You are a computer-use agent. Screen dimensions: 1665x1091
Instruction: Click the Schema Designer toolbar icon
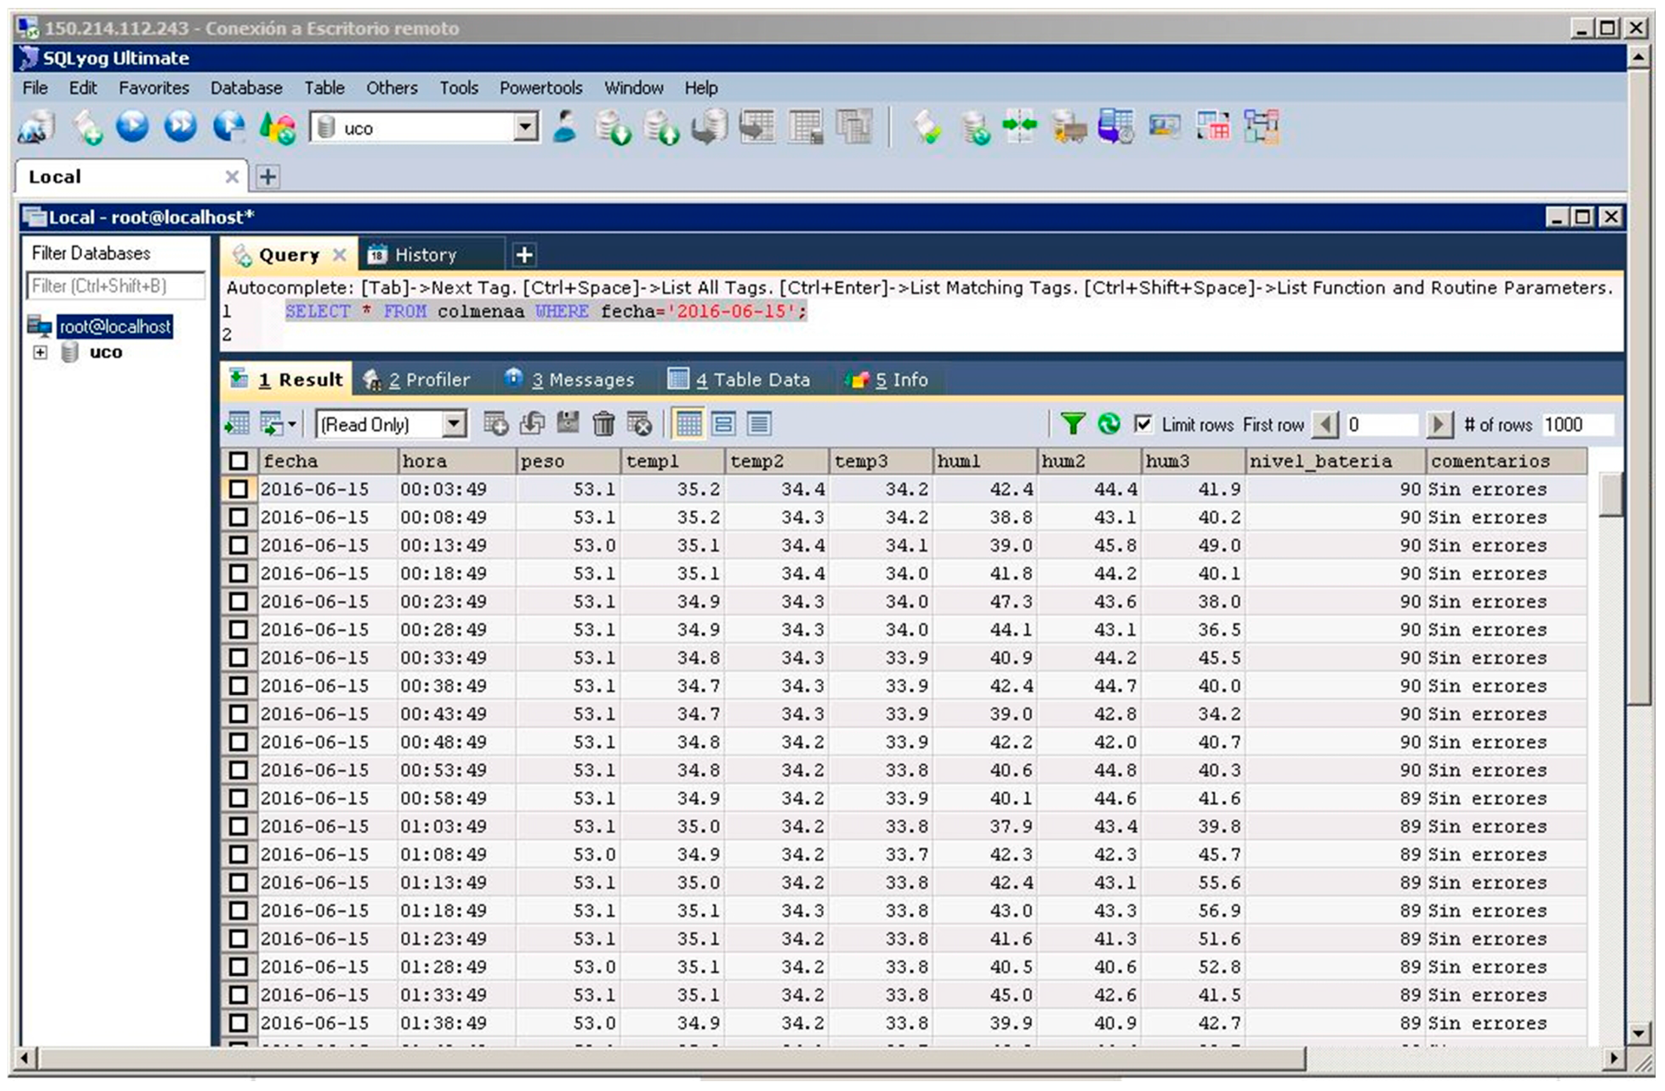click(1261, 127)
